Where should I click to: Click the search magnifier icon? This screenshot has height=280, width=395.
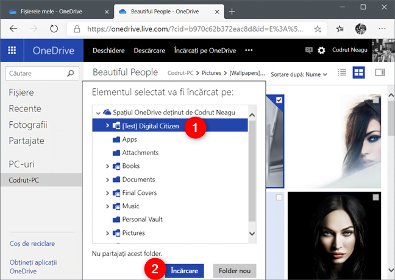71,73
